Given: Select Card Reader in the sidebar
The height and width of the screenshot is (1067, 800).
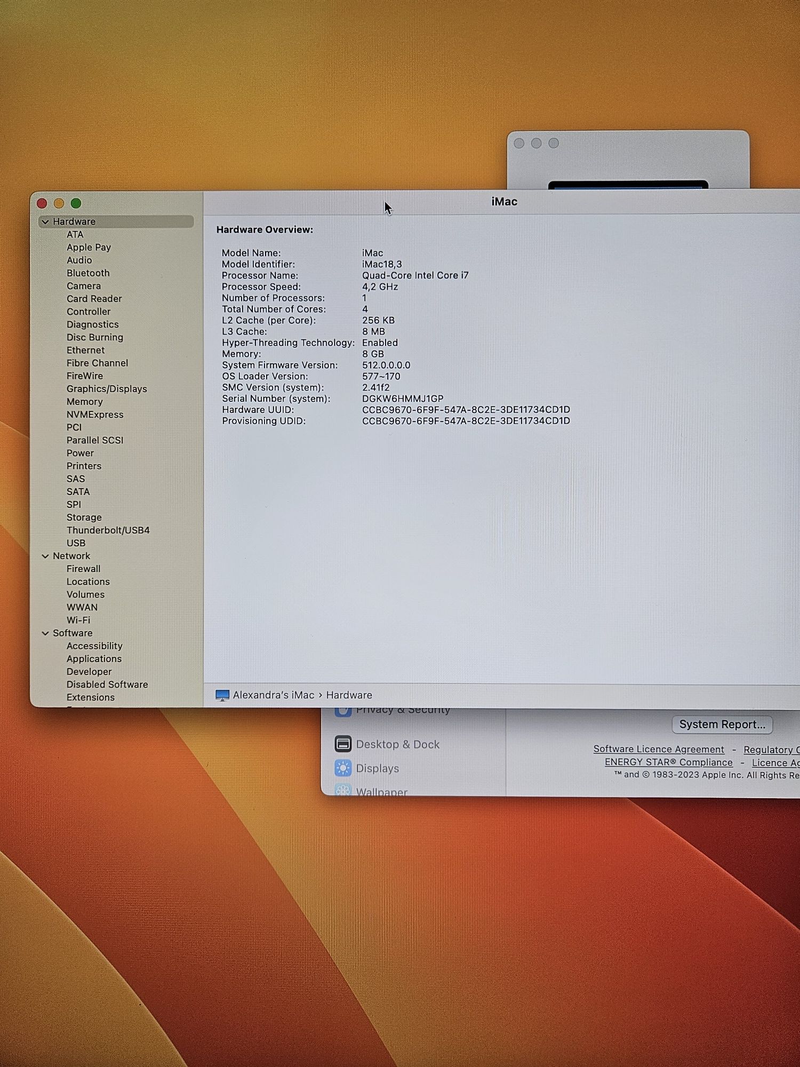Looking at the screenshot, I should (94, 299).
